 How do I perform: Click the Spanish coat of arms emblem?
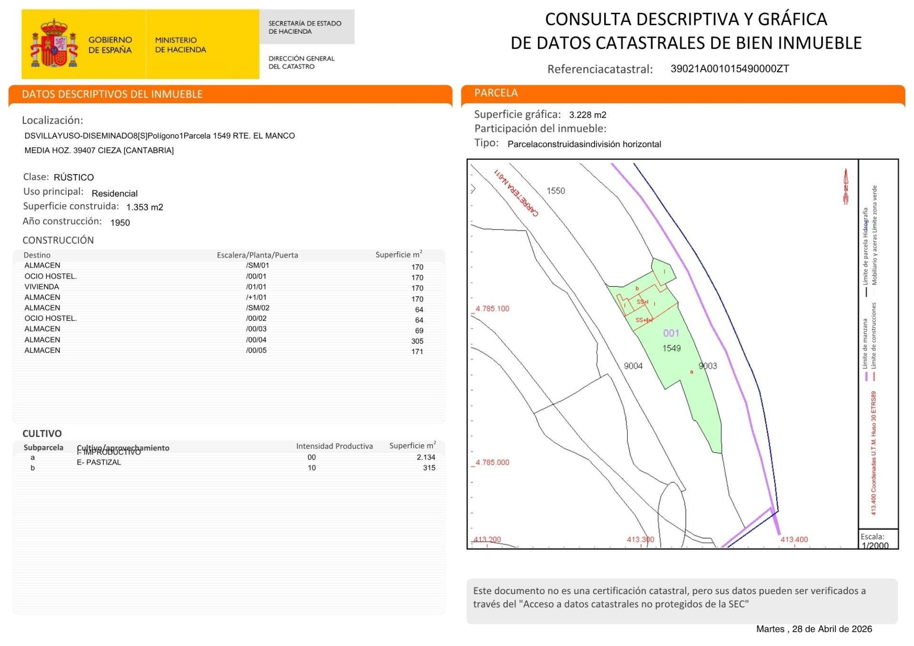[54, 43]
